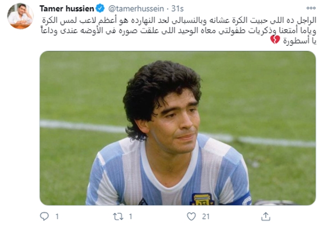Viewport: 320px width, 227px height.
Task: Click the reply count number 1
Action: pos(57,217)
